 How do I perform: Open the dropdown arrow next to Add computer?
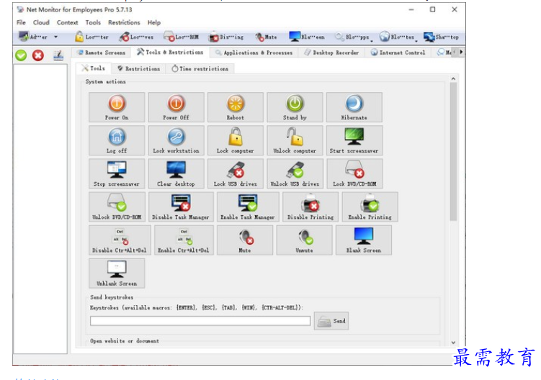(55, 37)
